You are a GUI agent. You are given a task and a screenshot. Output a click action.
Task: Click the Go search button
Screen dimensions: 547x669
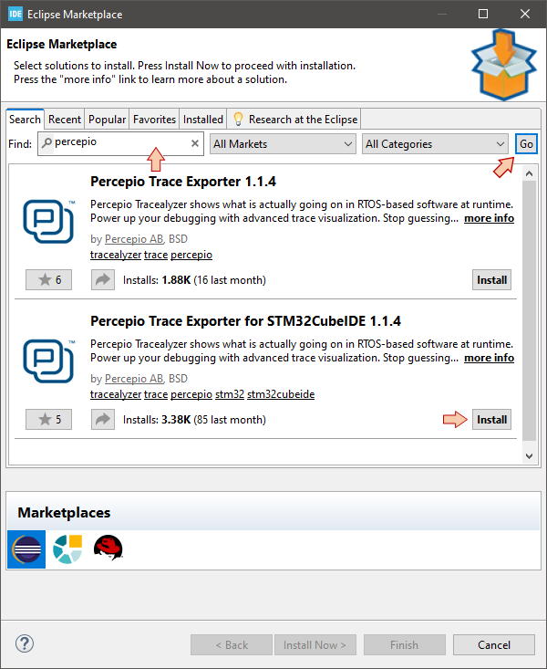526,144
